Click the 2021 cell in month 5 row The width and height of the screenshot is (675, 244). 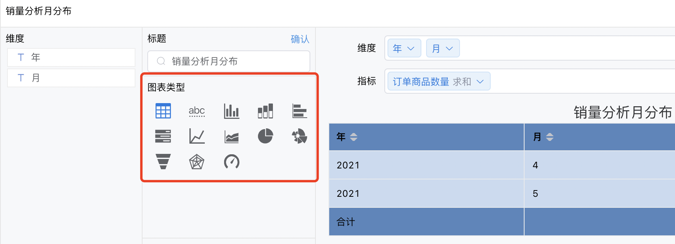tap(427, 193)
